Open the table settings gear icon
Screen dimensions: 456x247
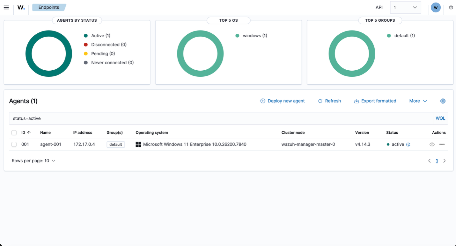443,101
